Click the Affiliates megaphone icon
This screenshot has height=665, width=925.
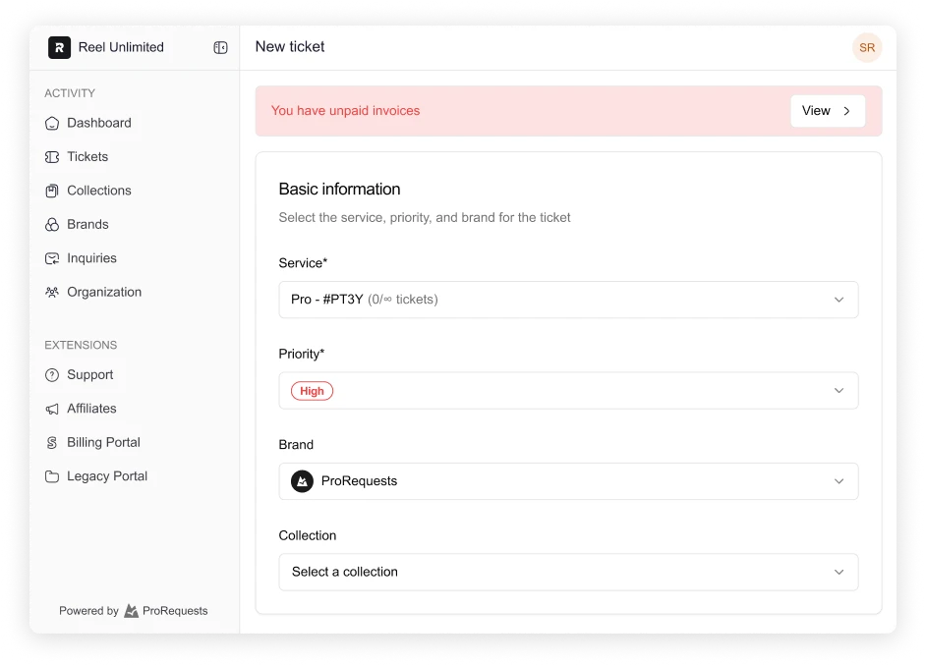52,409
